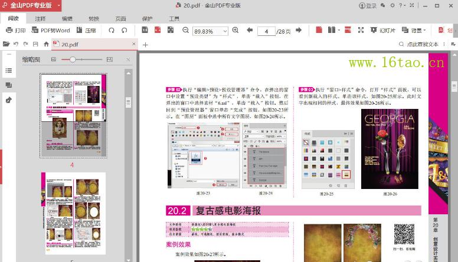Image resolution: width=458 pixels, height=262 pixels.
Task: Select the 保护 (Protect) tab
Action: (147, 18)
